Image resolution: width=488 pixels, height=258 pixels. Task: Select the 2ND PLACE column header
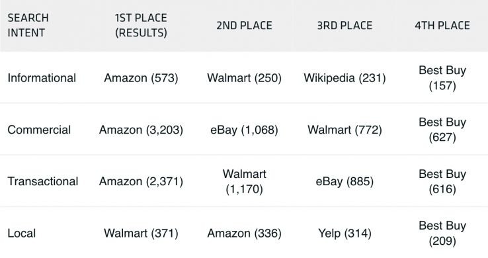[x=244, y=26]
